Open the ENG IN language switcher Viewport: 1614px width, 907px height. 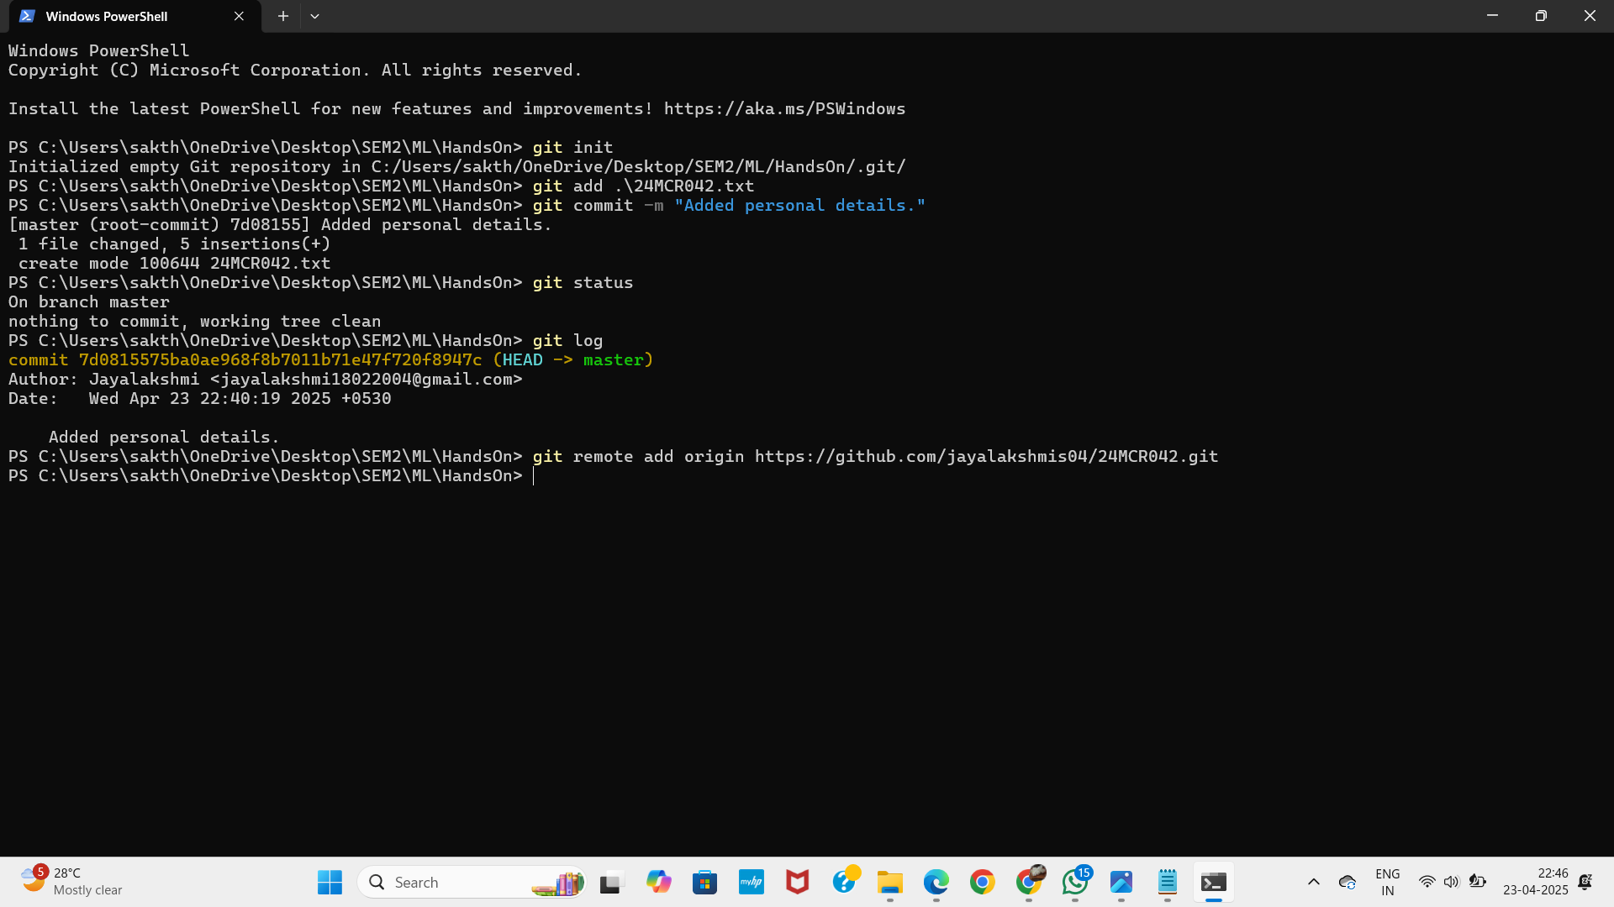[1388, 882]
